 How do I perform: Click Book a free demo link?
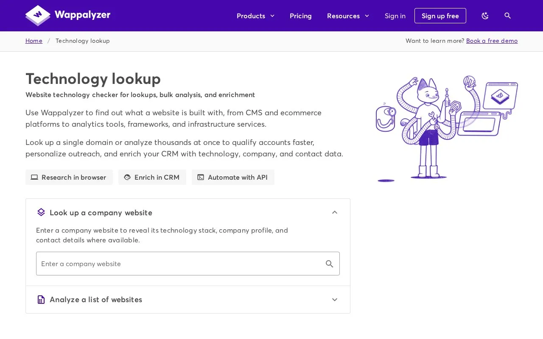pyautogui.click(x=492, y=41)
